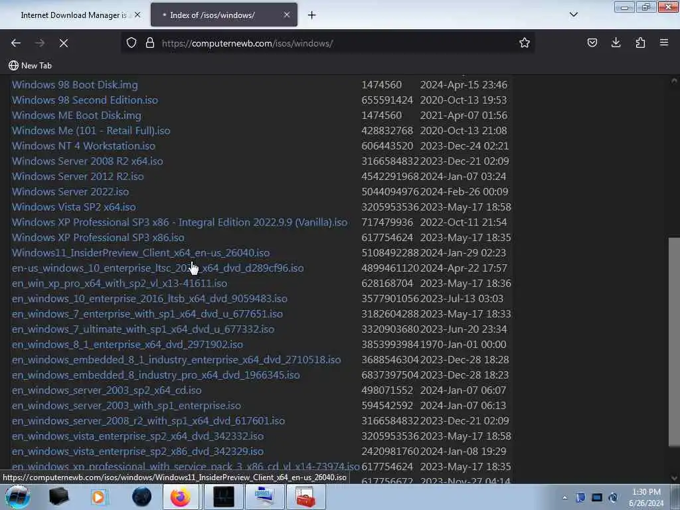Show hidden system tray icons
Screen dimensions: 680x510
coord(564,497)
